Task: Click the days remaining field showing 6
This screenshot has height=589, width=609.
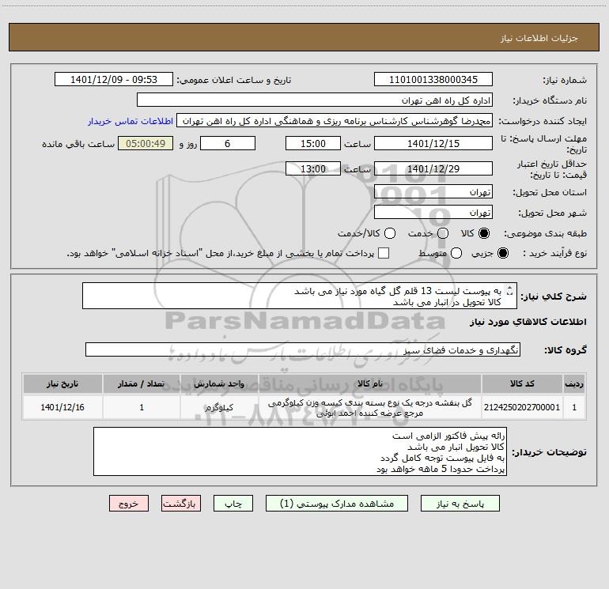Action: [x=228, y=144]
